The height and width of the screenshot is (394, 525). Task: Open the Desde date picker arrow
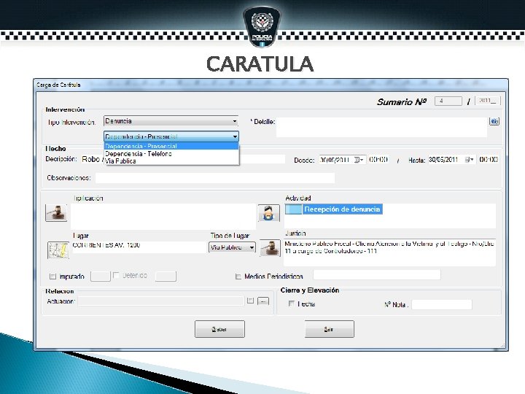pos(359,160)
